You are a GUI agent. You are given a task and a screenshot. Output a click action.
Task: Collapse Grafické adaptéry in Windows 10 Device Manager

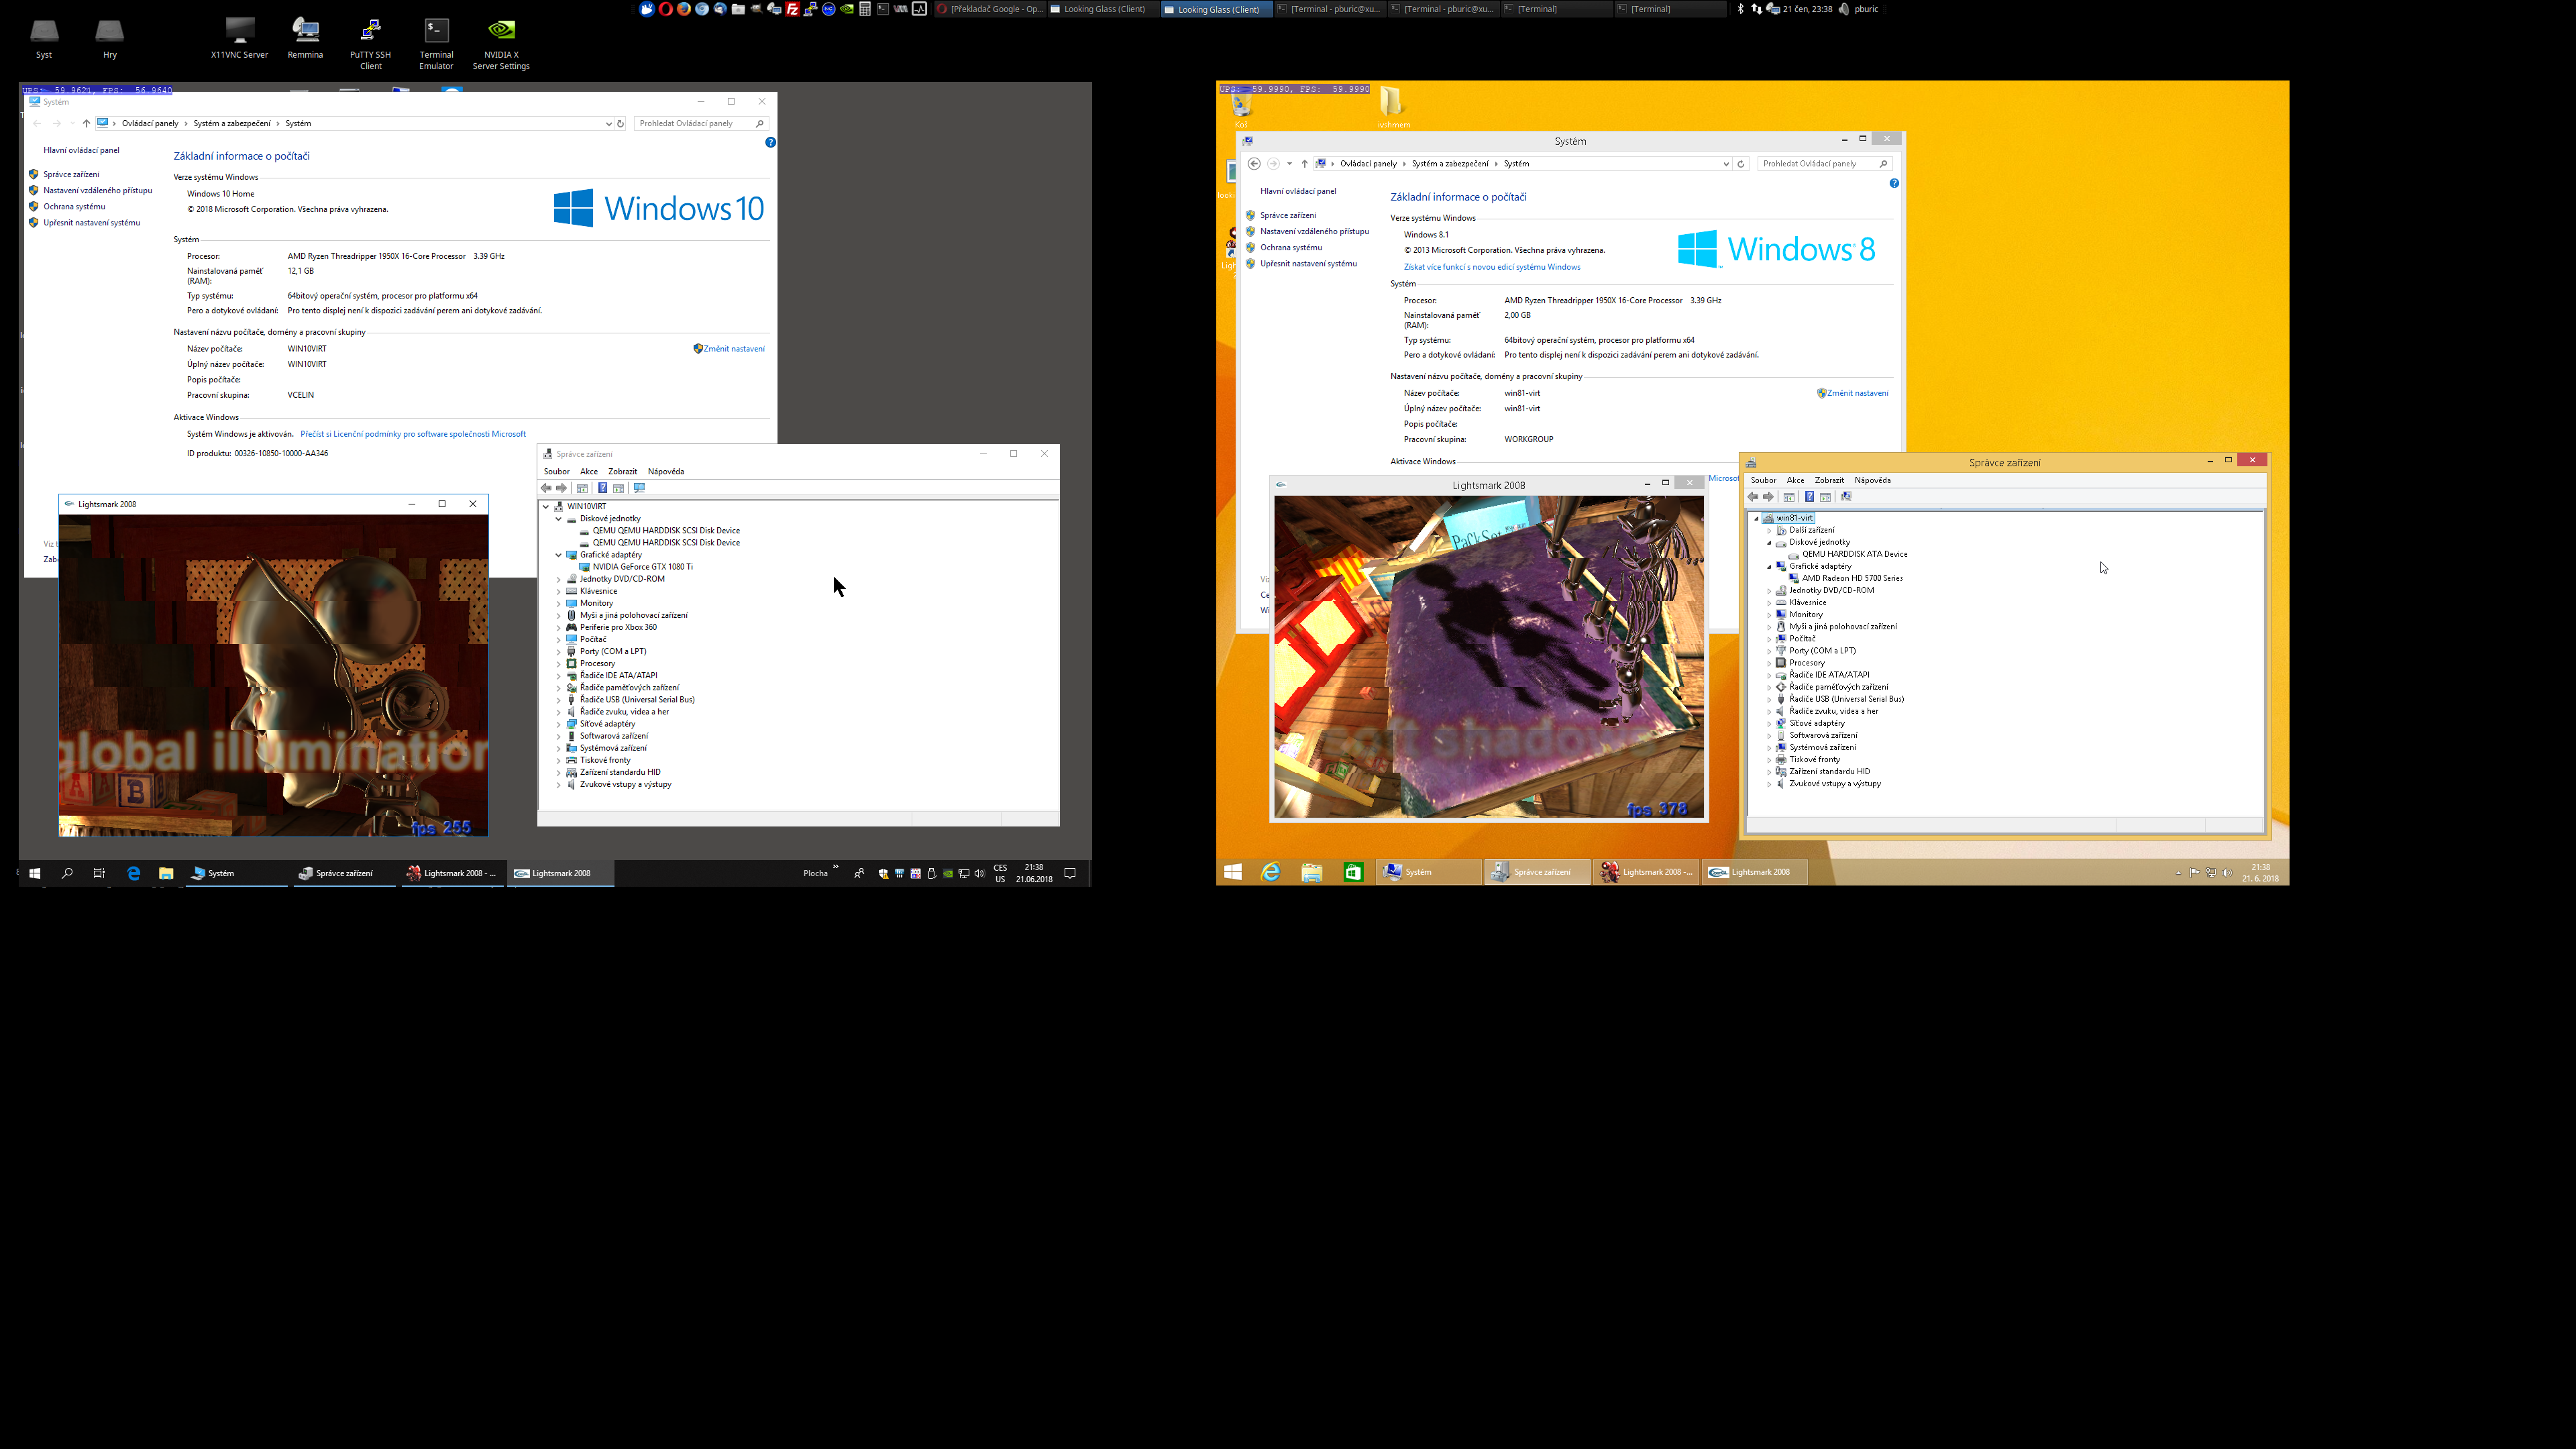tap(559, 555)
